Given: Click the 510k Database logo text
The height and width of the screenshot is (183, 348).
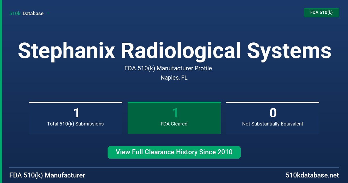Looking at the screenshot, I should (26, 13).
